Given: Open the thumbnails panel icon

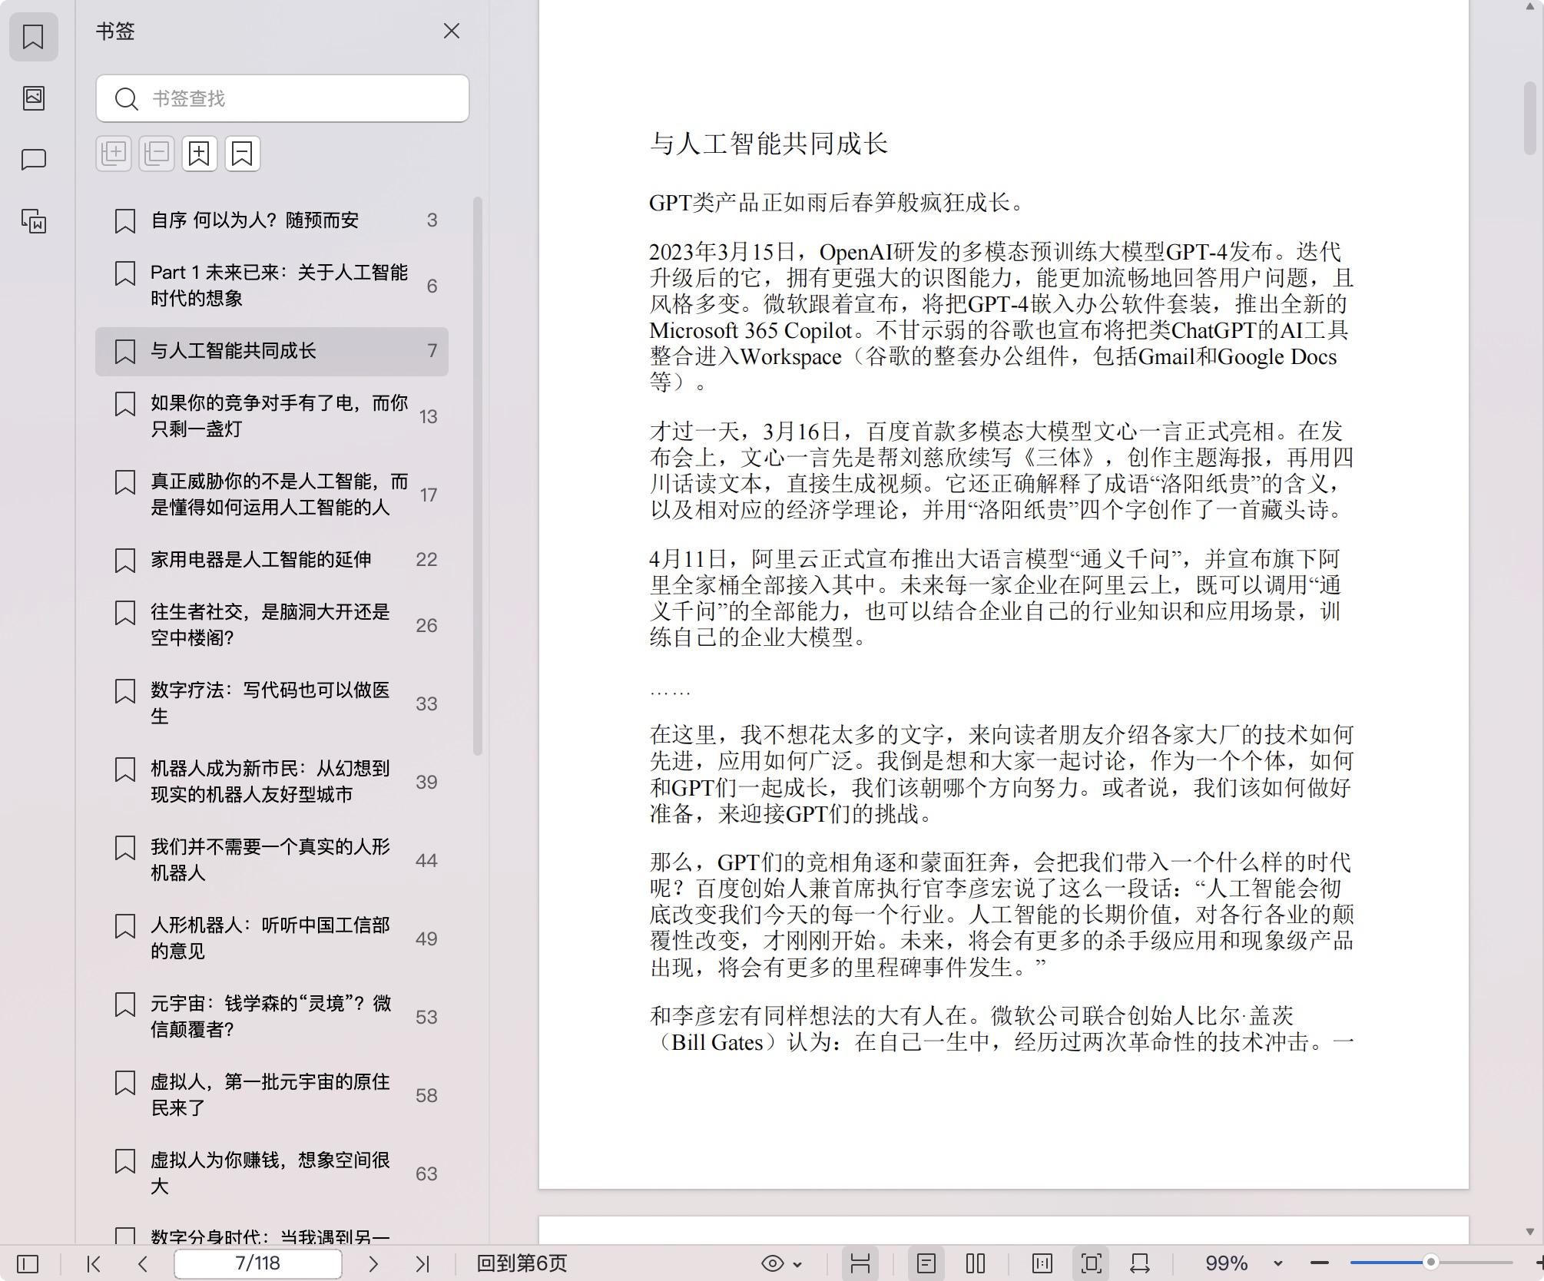Looking at the screenshot, I should [x=33, y=98].
